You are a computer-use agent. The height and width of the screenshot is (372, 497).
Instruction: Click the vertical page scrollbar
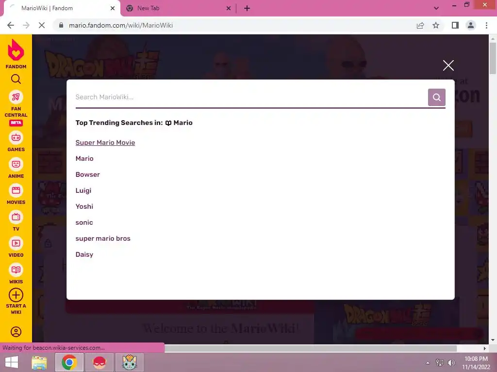(x=493, y=59)
